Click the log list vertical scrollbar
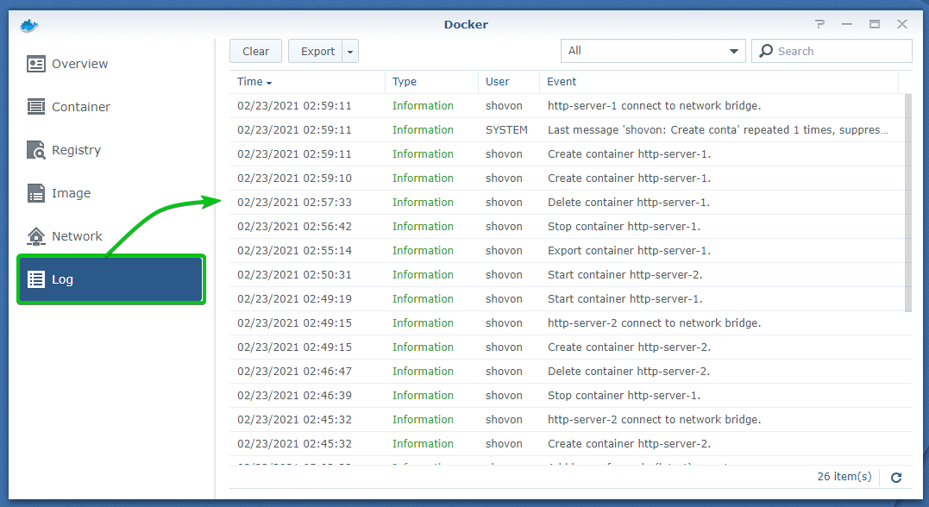 tap(908, 203)
